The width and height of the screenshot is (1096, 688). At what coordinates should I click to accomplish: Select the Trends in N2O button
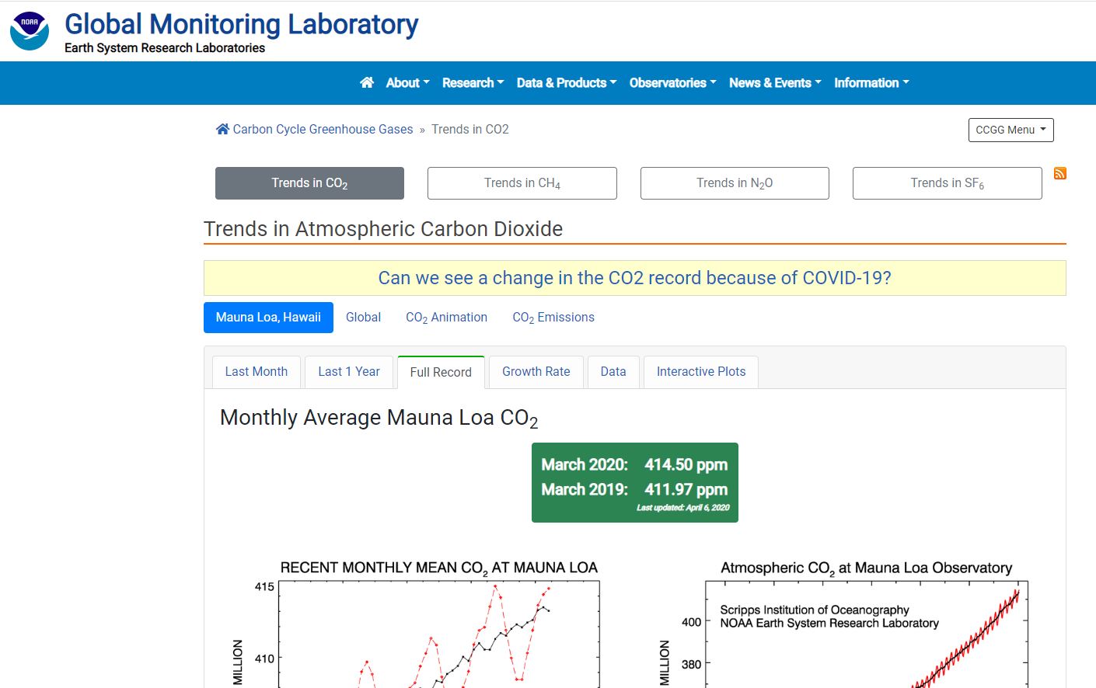tap(734, 183)
